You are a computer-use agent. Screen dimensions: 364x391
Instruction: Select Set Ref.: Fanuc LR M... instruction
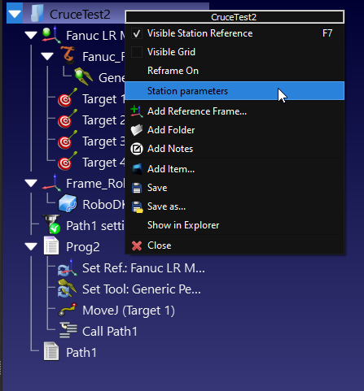(143, 268)
